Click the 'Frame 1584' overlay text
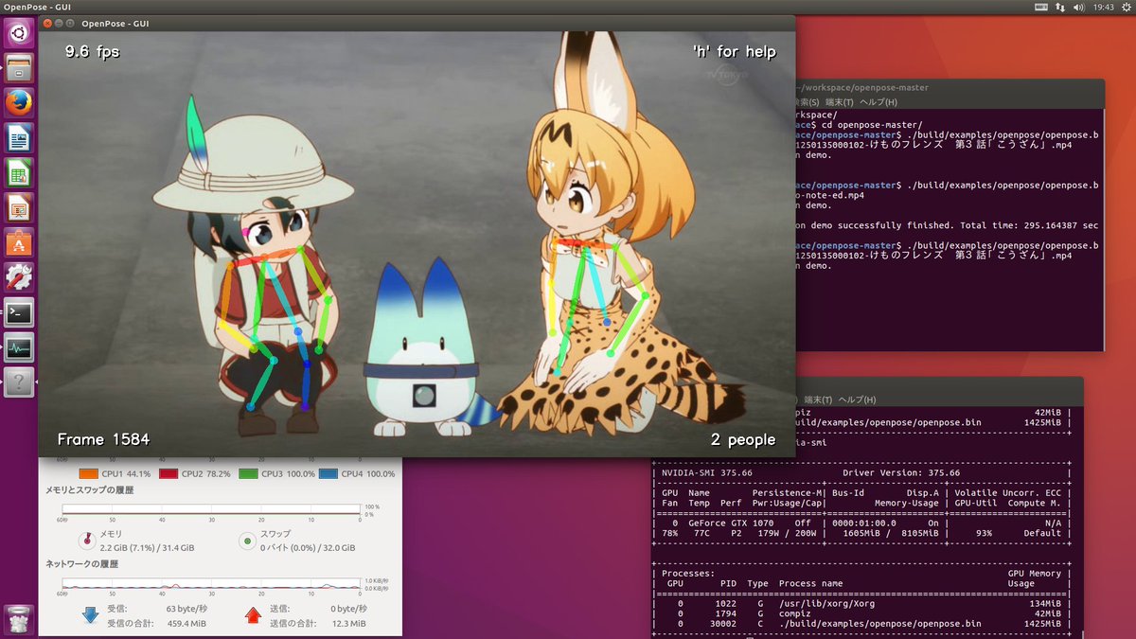 pos(103,439)
